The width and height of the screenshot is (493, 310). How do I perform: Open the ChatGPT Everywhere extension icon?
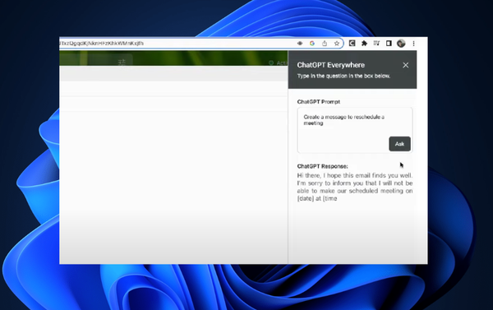[x=352, y=43]
